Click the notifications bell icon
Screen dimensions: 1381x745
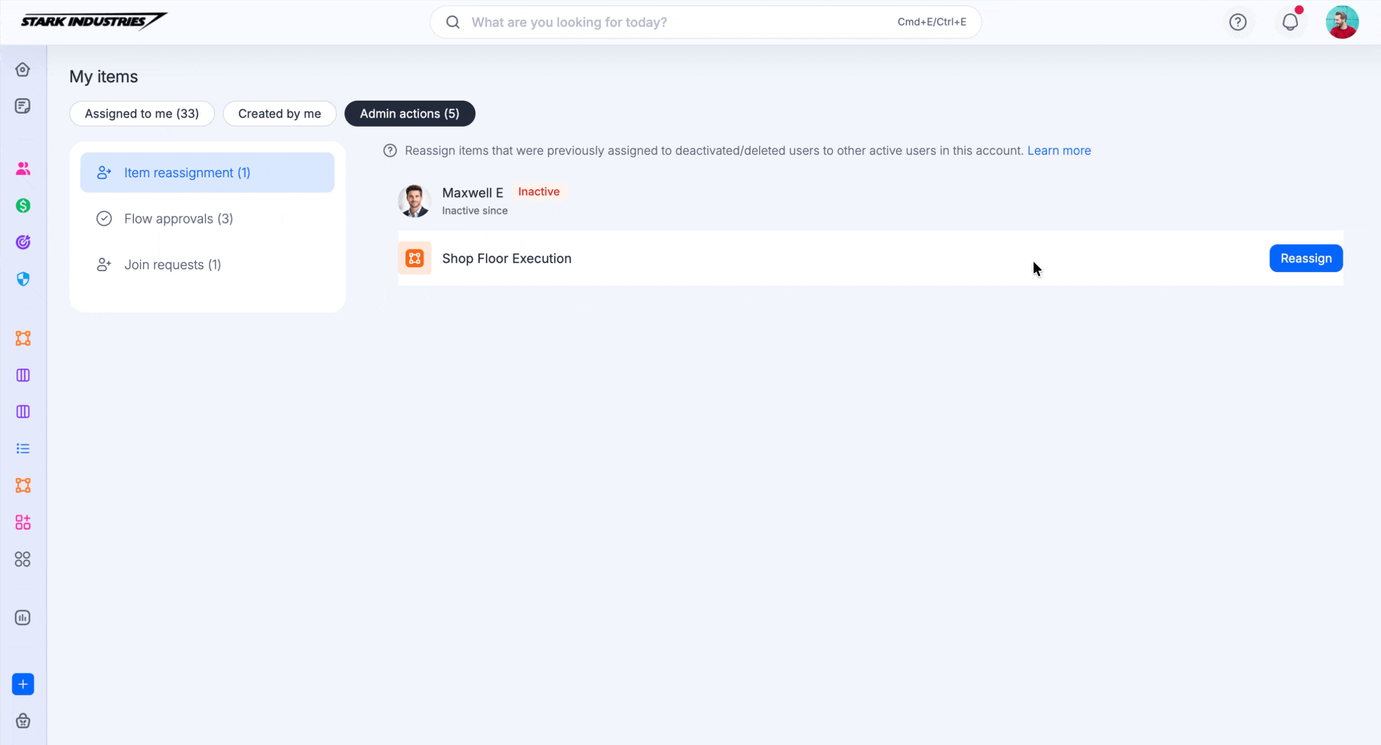coord(1290,23)
